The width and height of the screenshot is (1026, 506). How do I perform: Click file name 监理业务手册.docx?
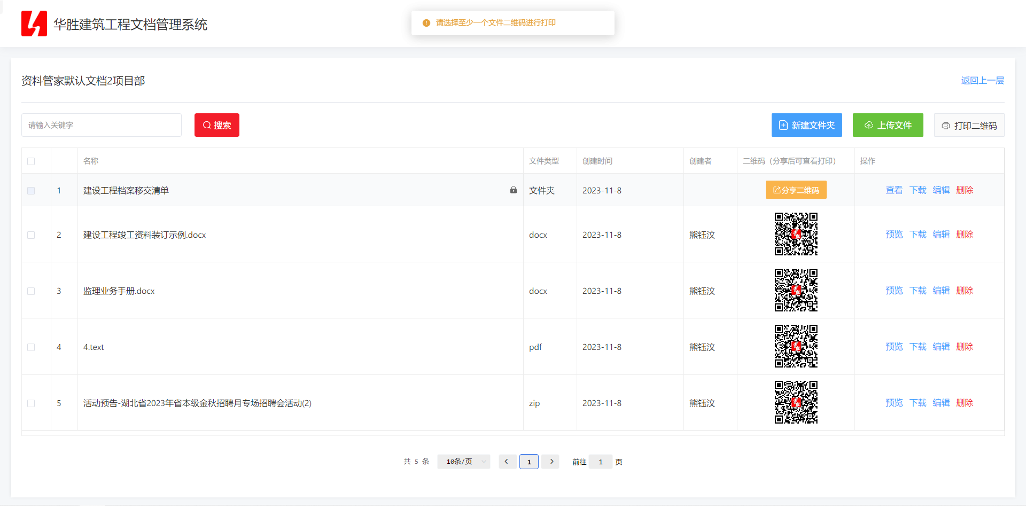pyautogui.click(x=119, y=291)
